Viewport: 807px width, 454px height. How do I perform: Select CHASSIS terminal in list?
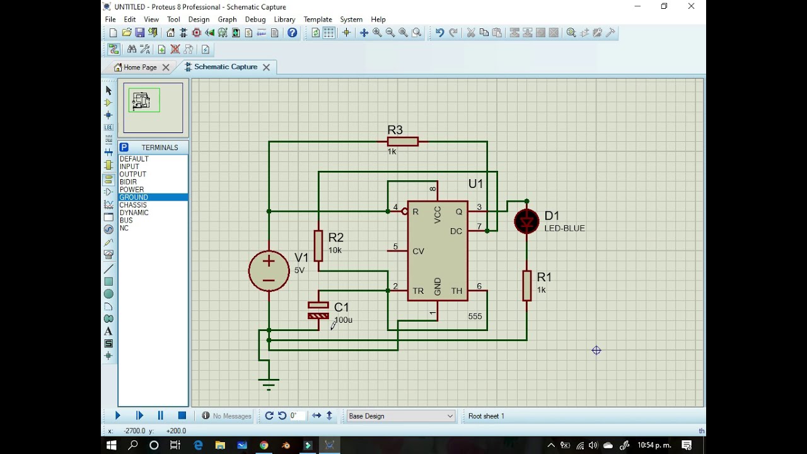point(153,205)
